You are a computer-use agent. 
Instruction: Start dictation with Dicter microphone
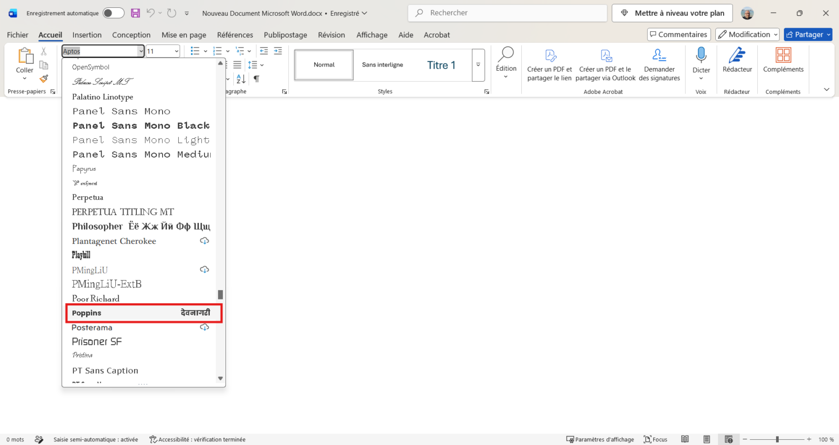click(701, 54)
